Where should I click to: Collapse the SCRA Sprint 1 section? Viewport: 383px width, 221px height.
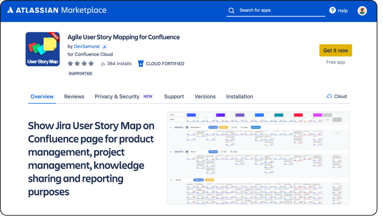click(x=171, y=127)
